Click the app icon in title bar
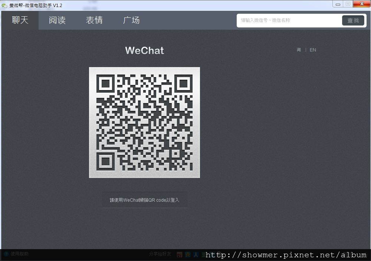Screen dimensions: 371x261 4,5
